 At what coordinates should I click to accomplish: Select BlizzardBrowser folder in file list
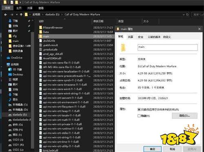pyautogui.click(x=51, y=27)
